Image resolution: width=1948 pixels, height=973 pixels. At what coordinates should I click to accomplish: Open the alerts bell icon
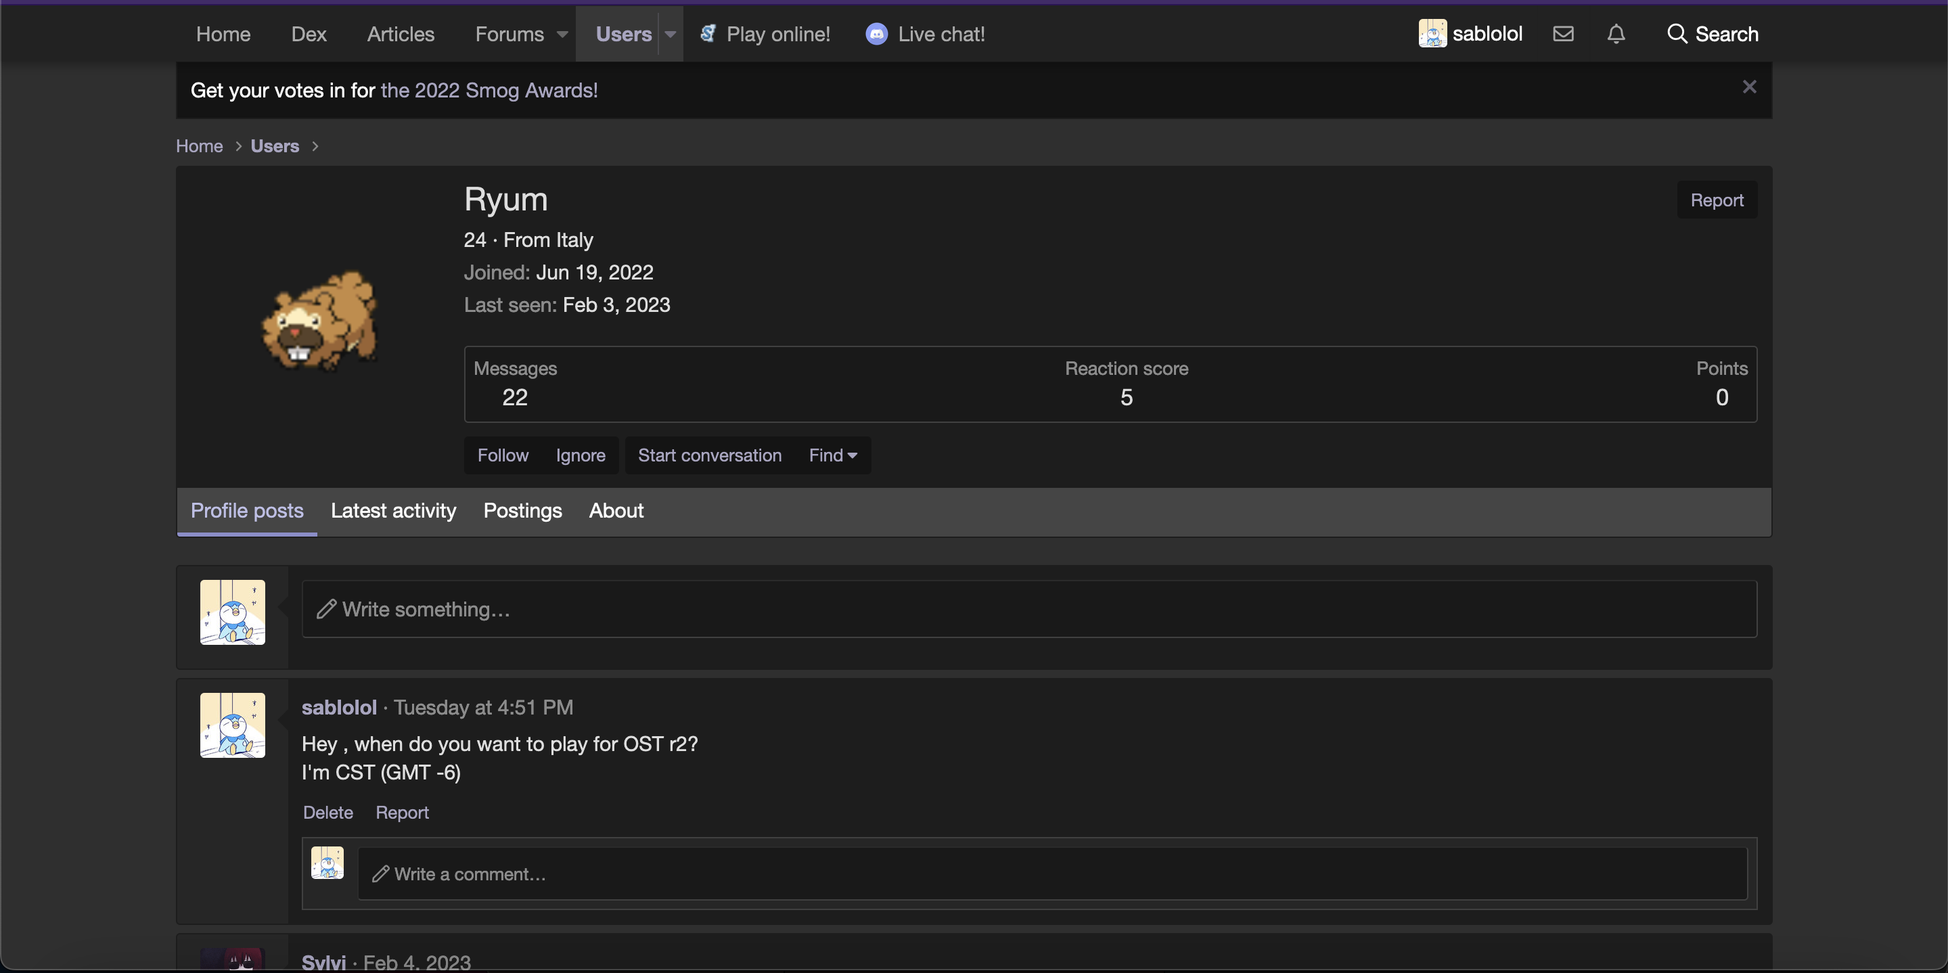[1616, 34]
